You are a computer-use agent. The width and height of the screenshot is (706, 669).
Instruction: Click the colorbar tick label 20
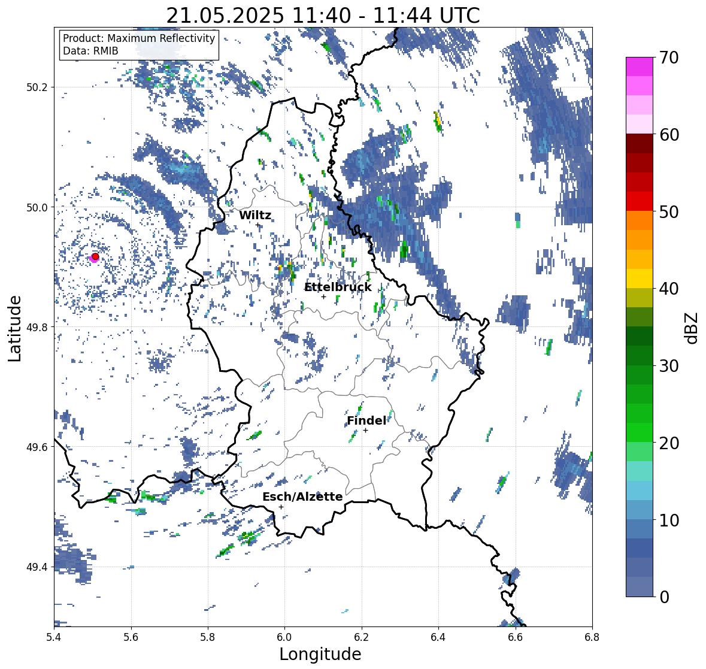[x=669, y=443]
